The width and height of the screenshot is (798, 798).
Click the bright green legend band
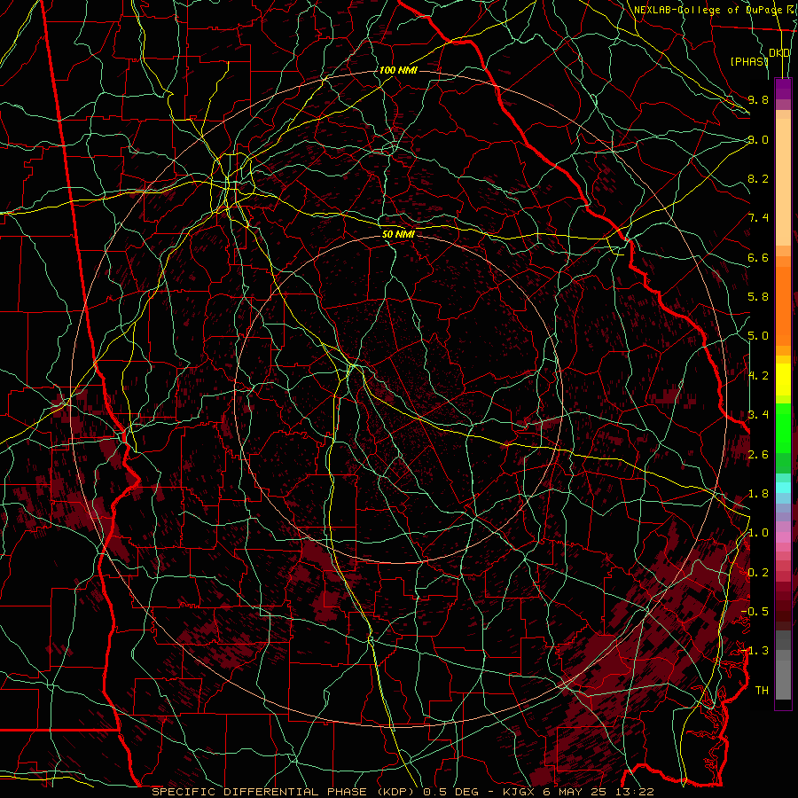pos(783,428)
